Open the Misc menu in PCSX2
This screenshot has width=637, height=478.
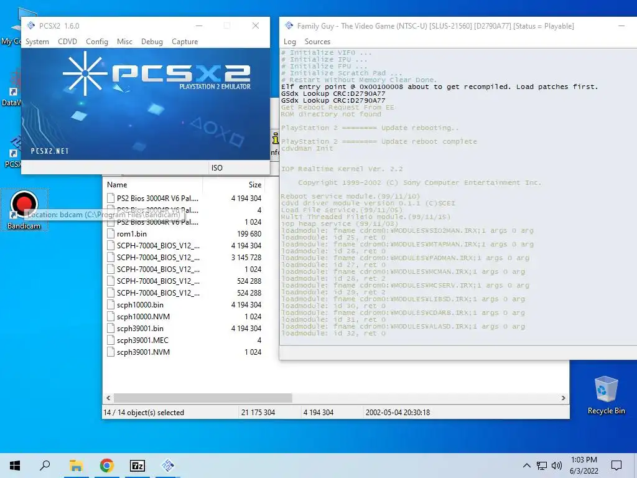pyautogui.click(x=124, y=42)
